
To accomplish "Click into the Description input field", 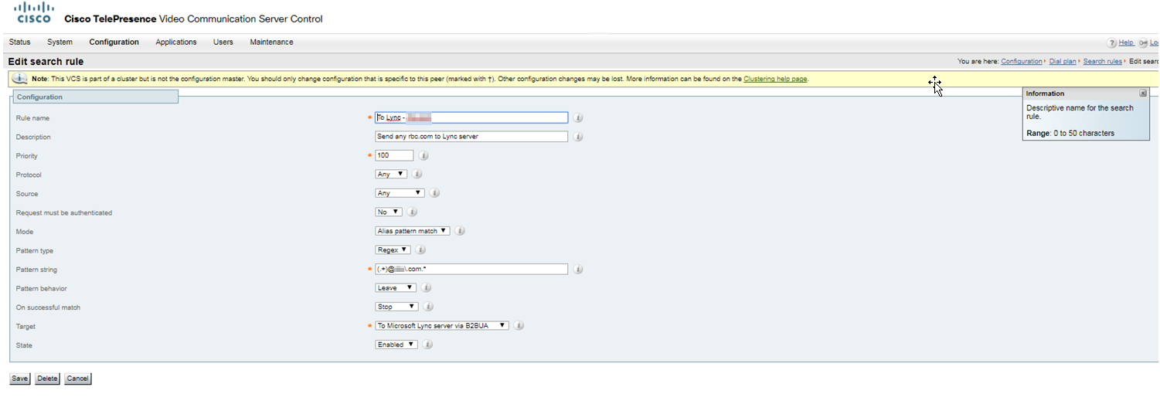I will point(471,137).
